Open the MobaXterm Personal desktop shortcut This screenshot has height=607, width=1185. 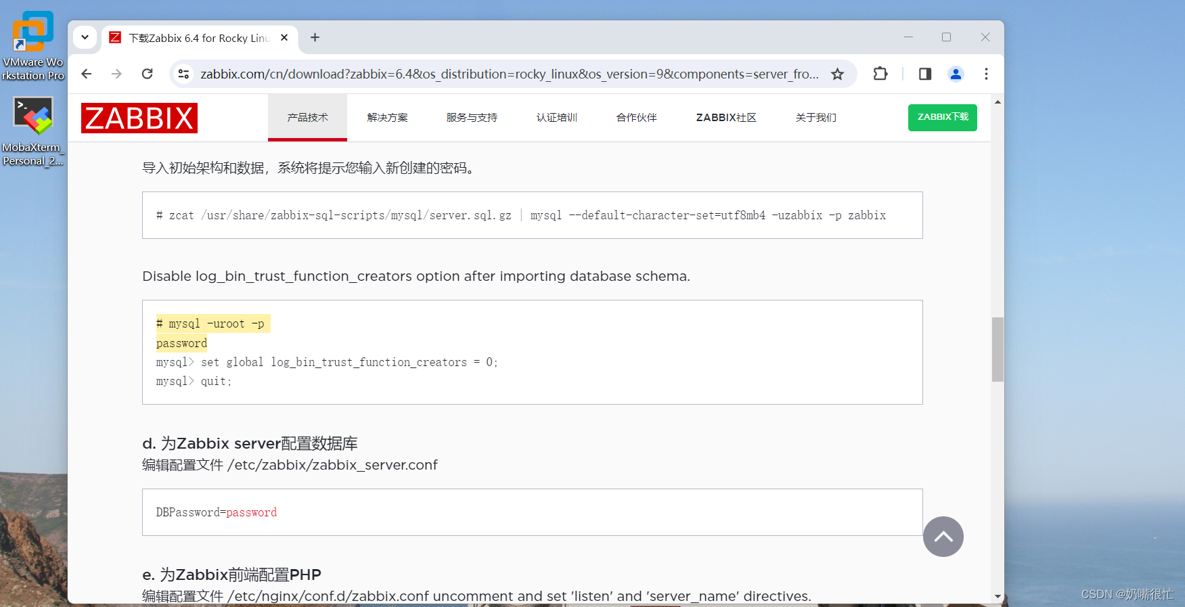click(x=32, y=131)
